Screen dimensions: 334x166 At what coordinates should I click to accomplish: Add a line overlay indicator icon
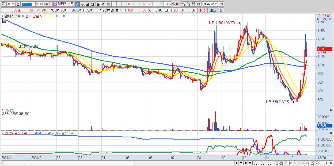tap(188, 4)
